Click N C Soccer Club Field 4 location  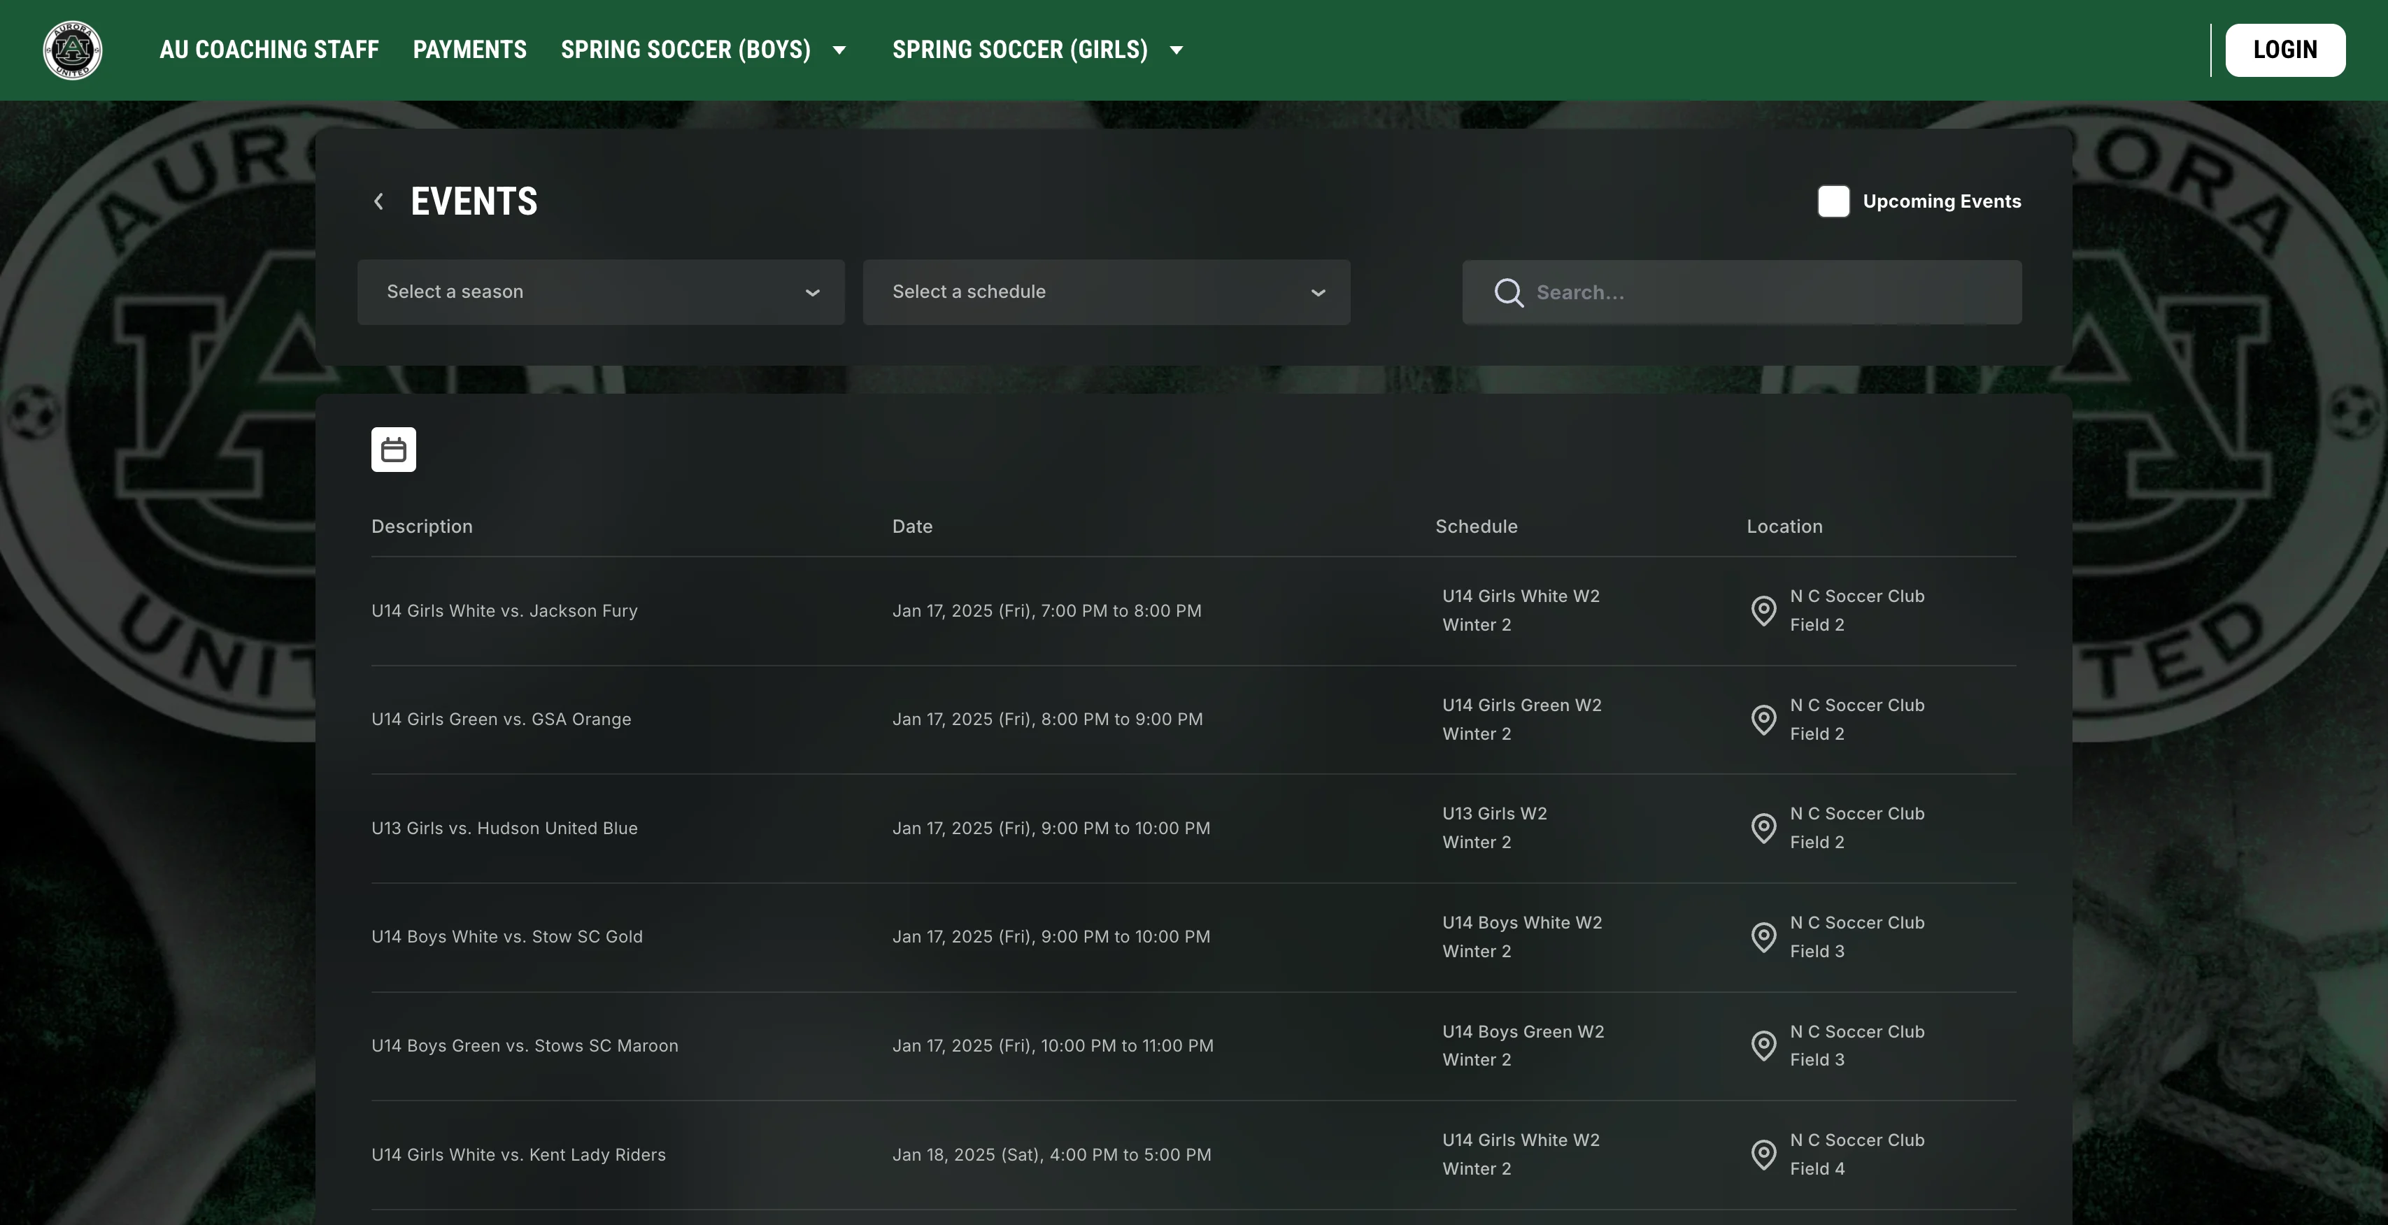[1857, 1154]
